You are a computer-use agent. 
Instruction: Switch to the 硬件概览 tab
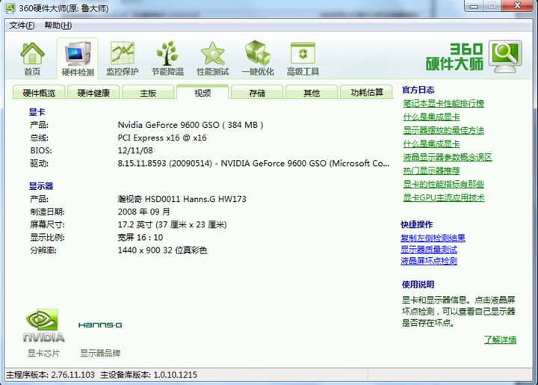point(39,93)
